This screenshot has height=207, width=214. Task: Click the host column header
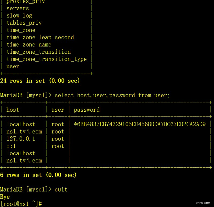point(12,110)
